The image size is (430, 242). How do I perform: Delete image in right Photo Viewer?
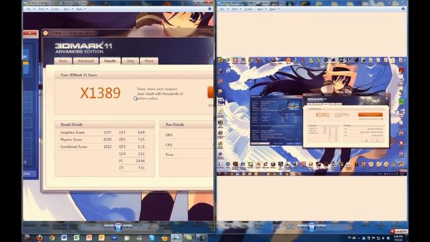pos(348,227)
